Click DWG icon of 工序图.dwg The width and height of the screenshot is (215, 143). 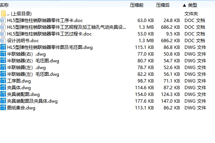tap(3, 81)
